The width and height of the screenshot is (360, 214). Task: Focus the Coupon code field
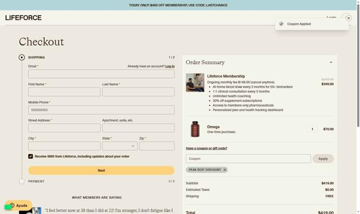tap(248, 159)
